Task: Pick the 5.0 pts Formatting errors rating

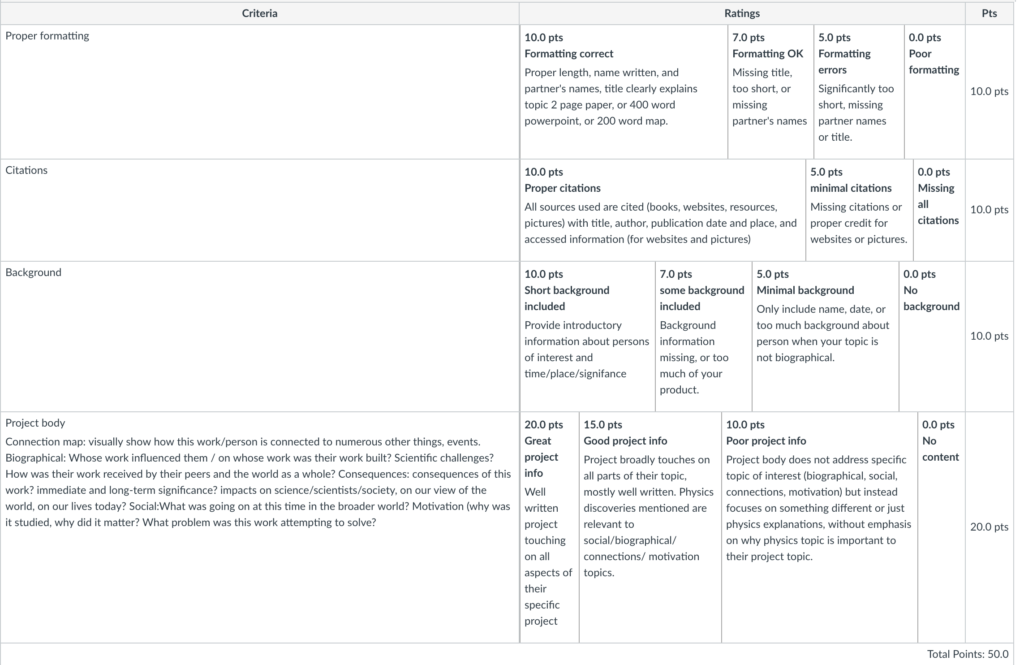Action: 859,91
